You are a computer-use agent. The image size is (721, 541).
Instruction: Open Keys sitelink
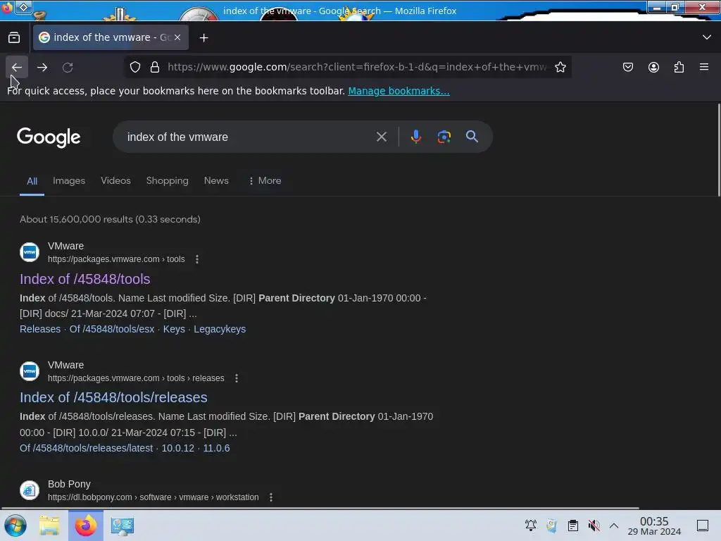[x=174, y=329]
